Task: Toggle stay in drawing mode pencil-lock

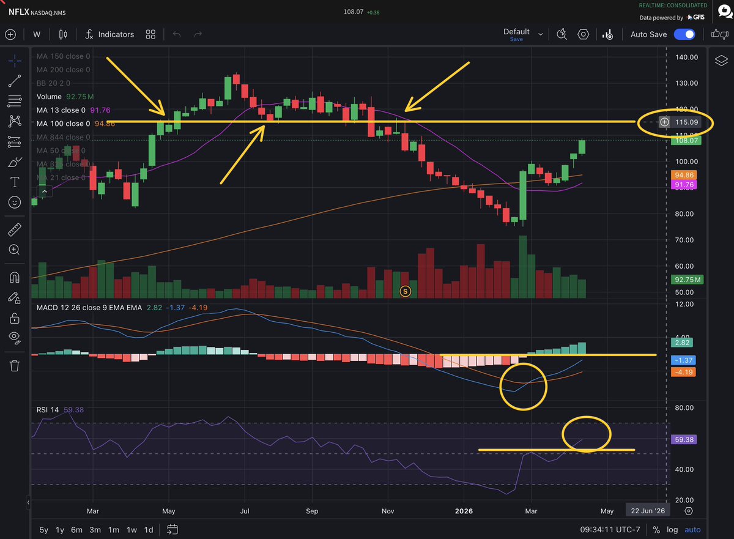Action: click(15, 297)
